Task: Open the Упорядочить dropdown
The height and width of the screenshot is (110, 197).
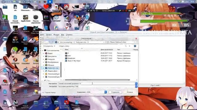Action: [49, 46]
